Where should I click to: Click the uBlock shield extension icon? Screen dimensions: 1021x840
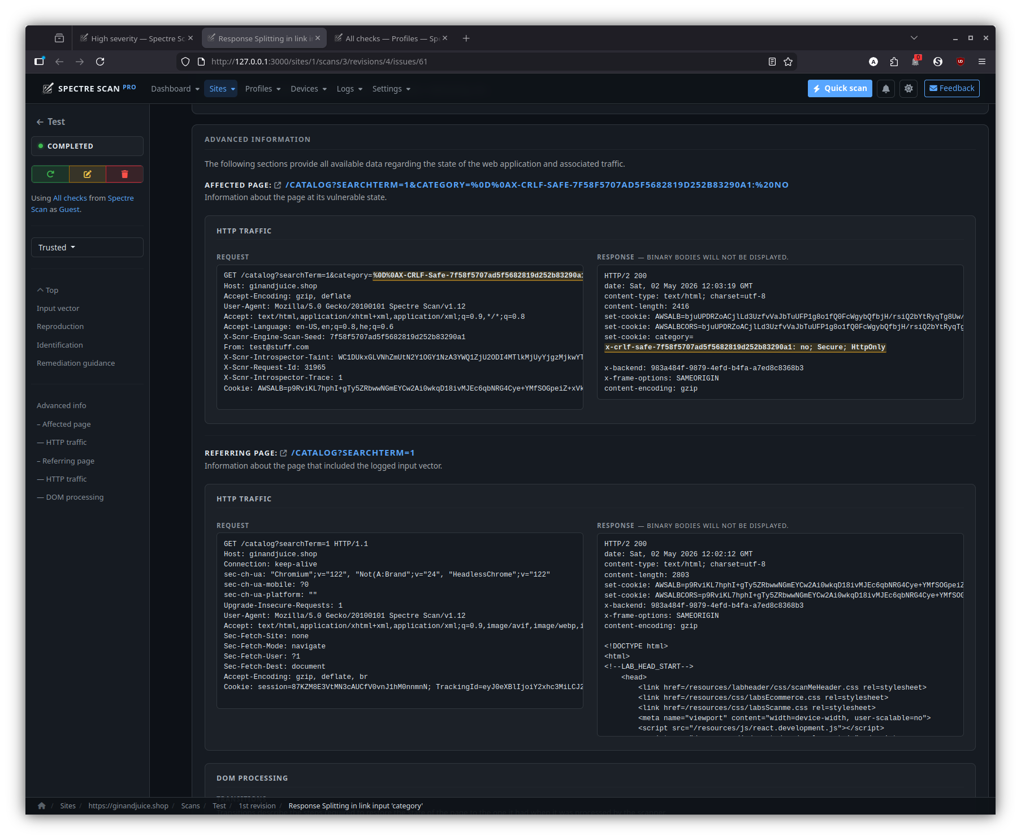(960, 62)
